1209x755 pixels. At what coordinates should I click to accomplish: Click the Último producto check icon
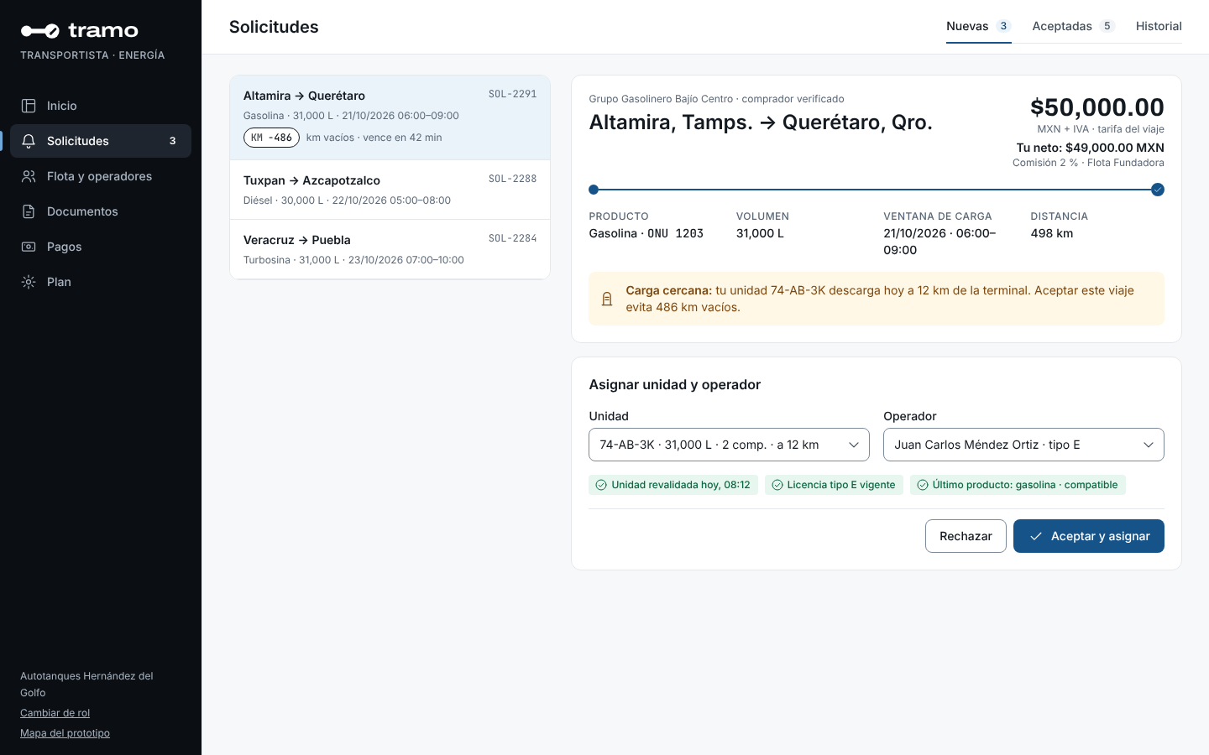pos(923,485)
